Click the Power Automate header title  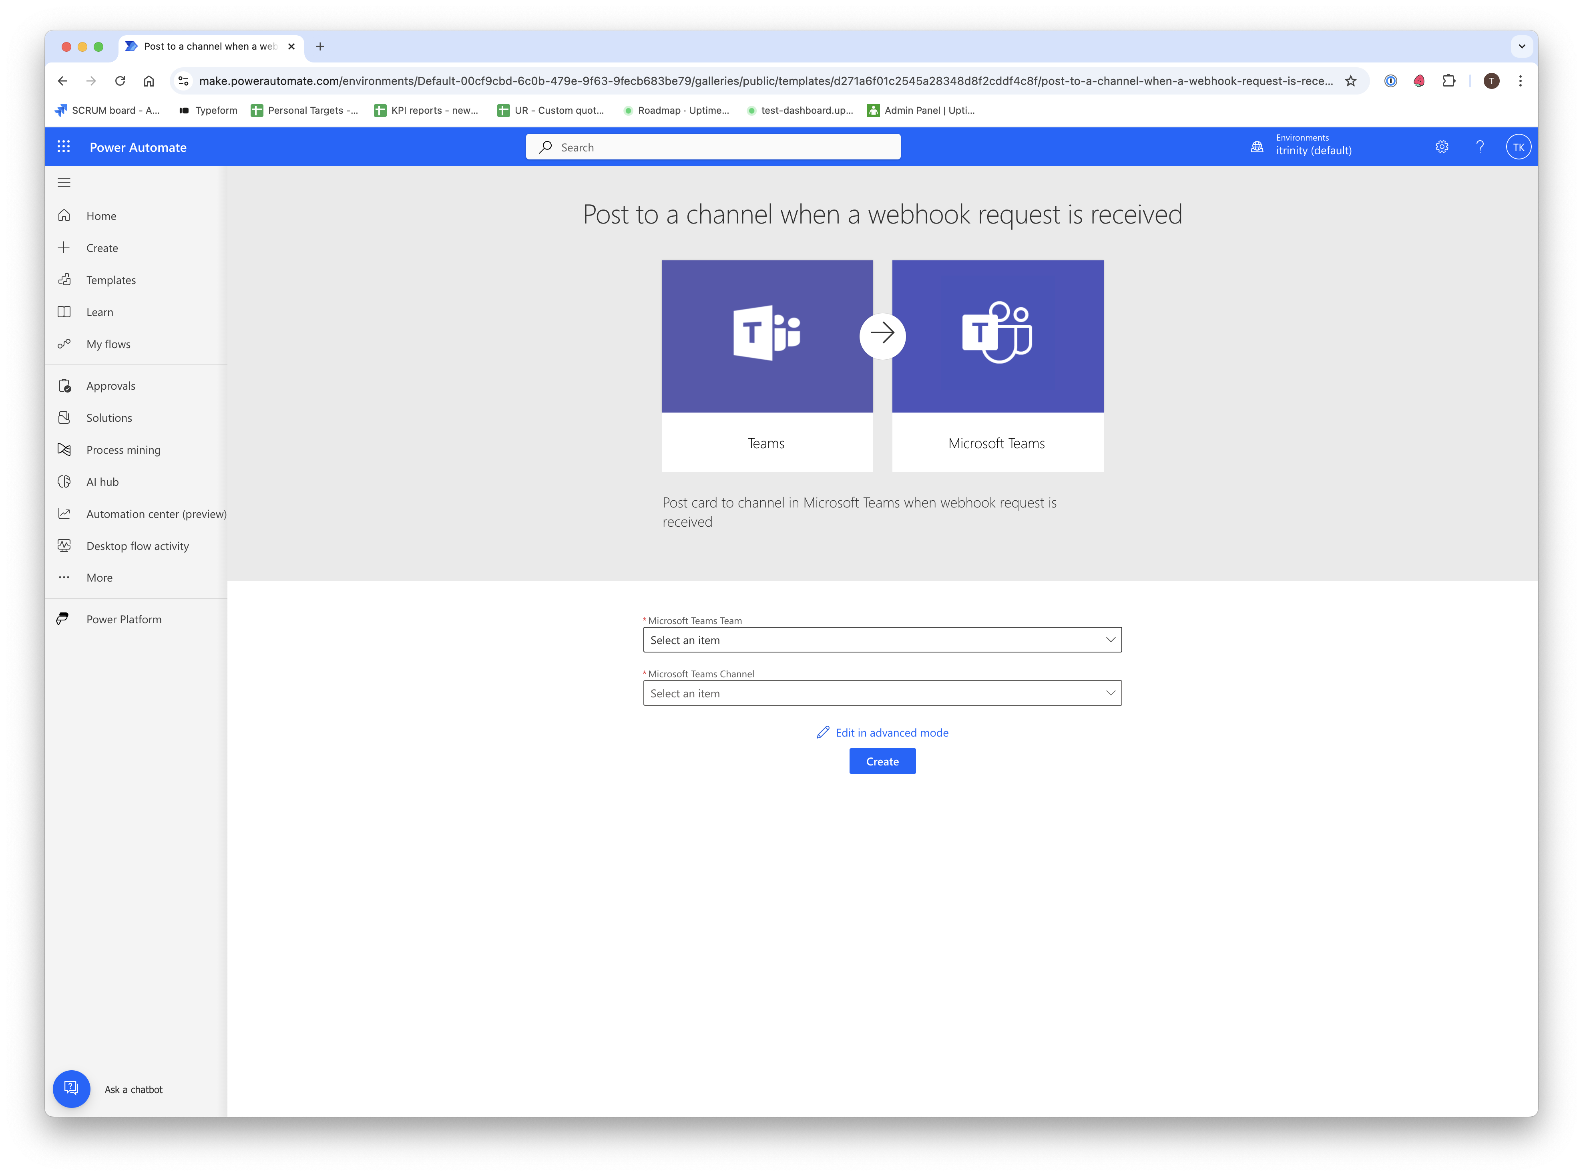coord(138,147)
